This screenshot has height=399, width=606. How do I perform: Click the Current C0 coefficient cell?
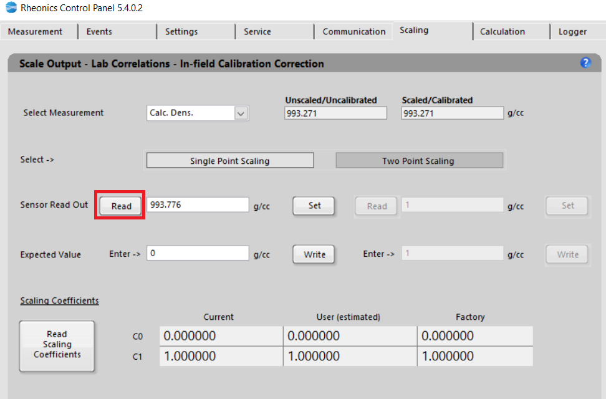coord(221,337)
